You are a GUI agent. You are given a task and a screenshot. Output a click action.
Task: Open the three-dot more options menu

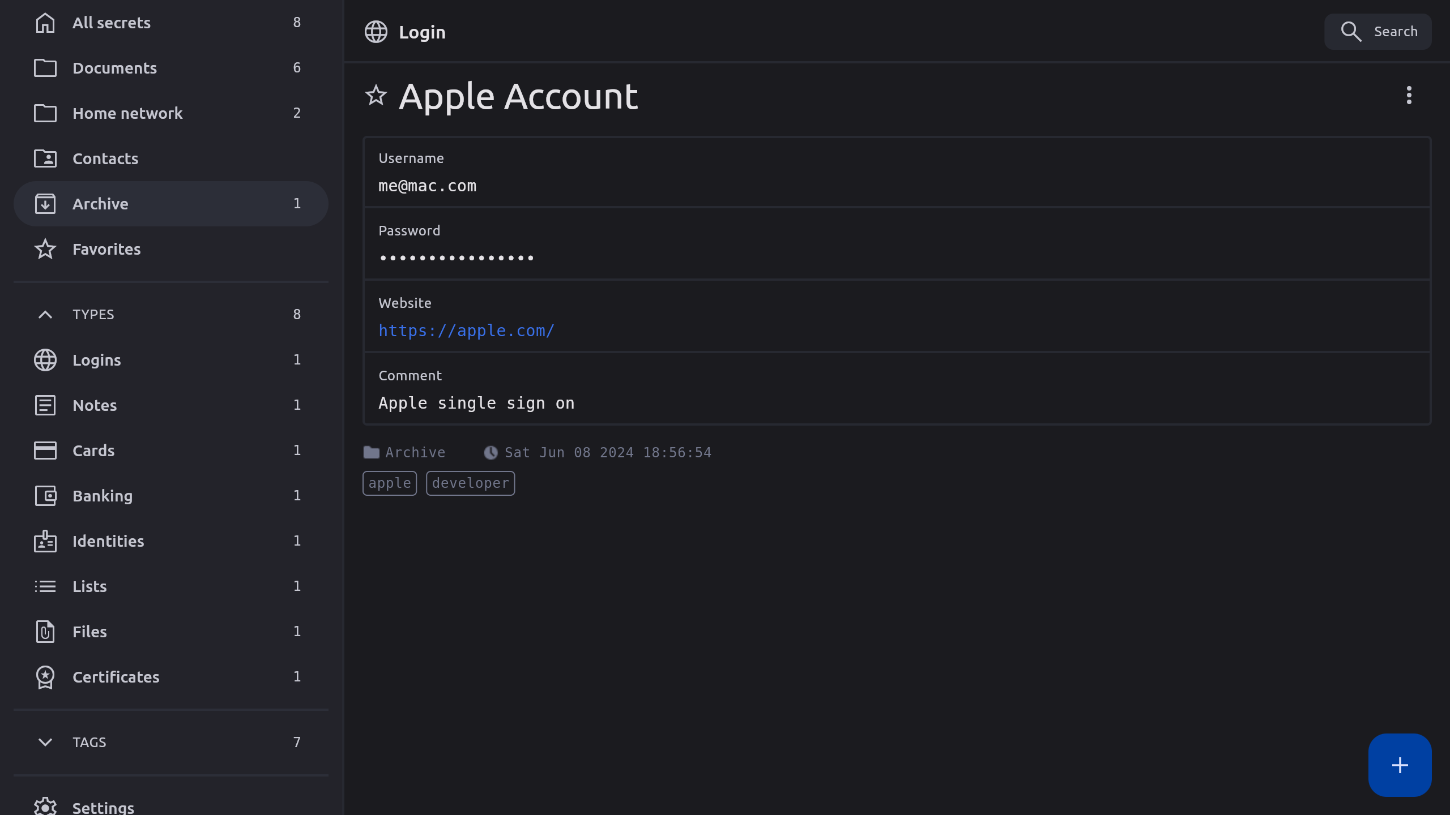(x=1409, y=95)
